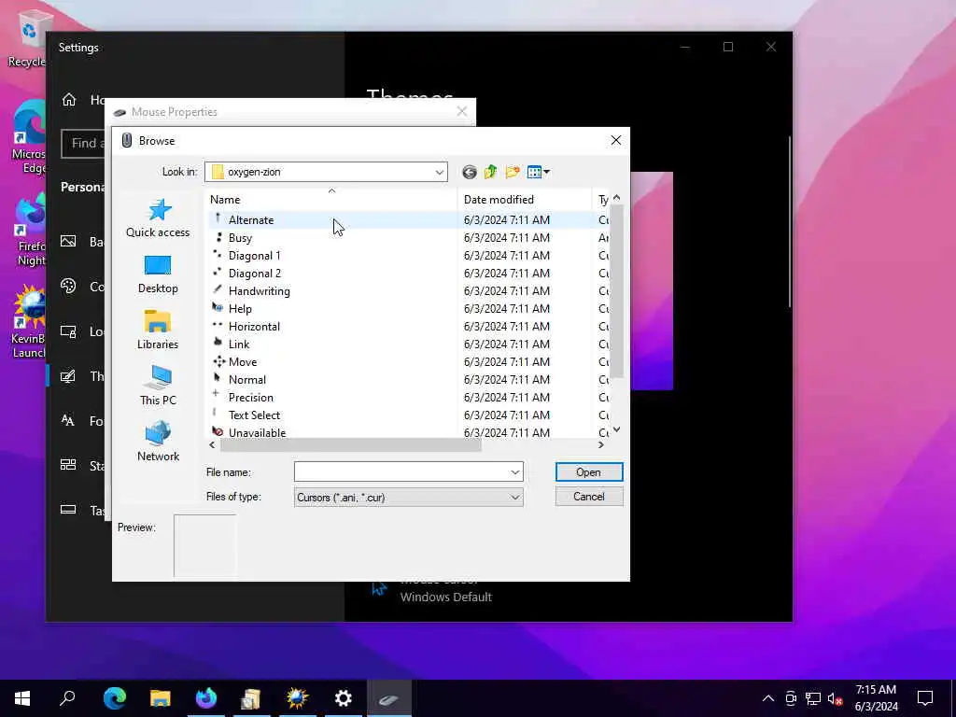This screenshot has height=717, width=956.
Task: Select the Text Select cursor file
Action: pyautogui.click(x=333, y=415)
